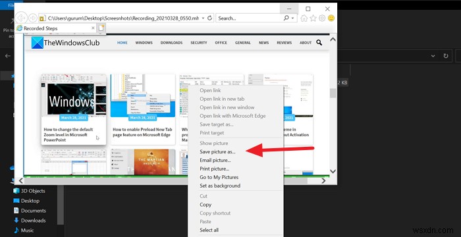Click the GENERAL navigation link
The width and height of the screenshot is (461, 237).
(x=243, y=43)
